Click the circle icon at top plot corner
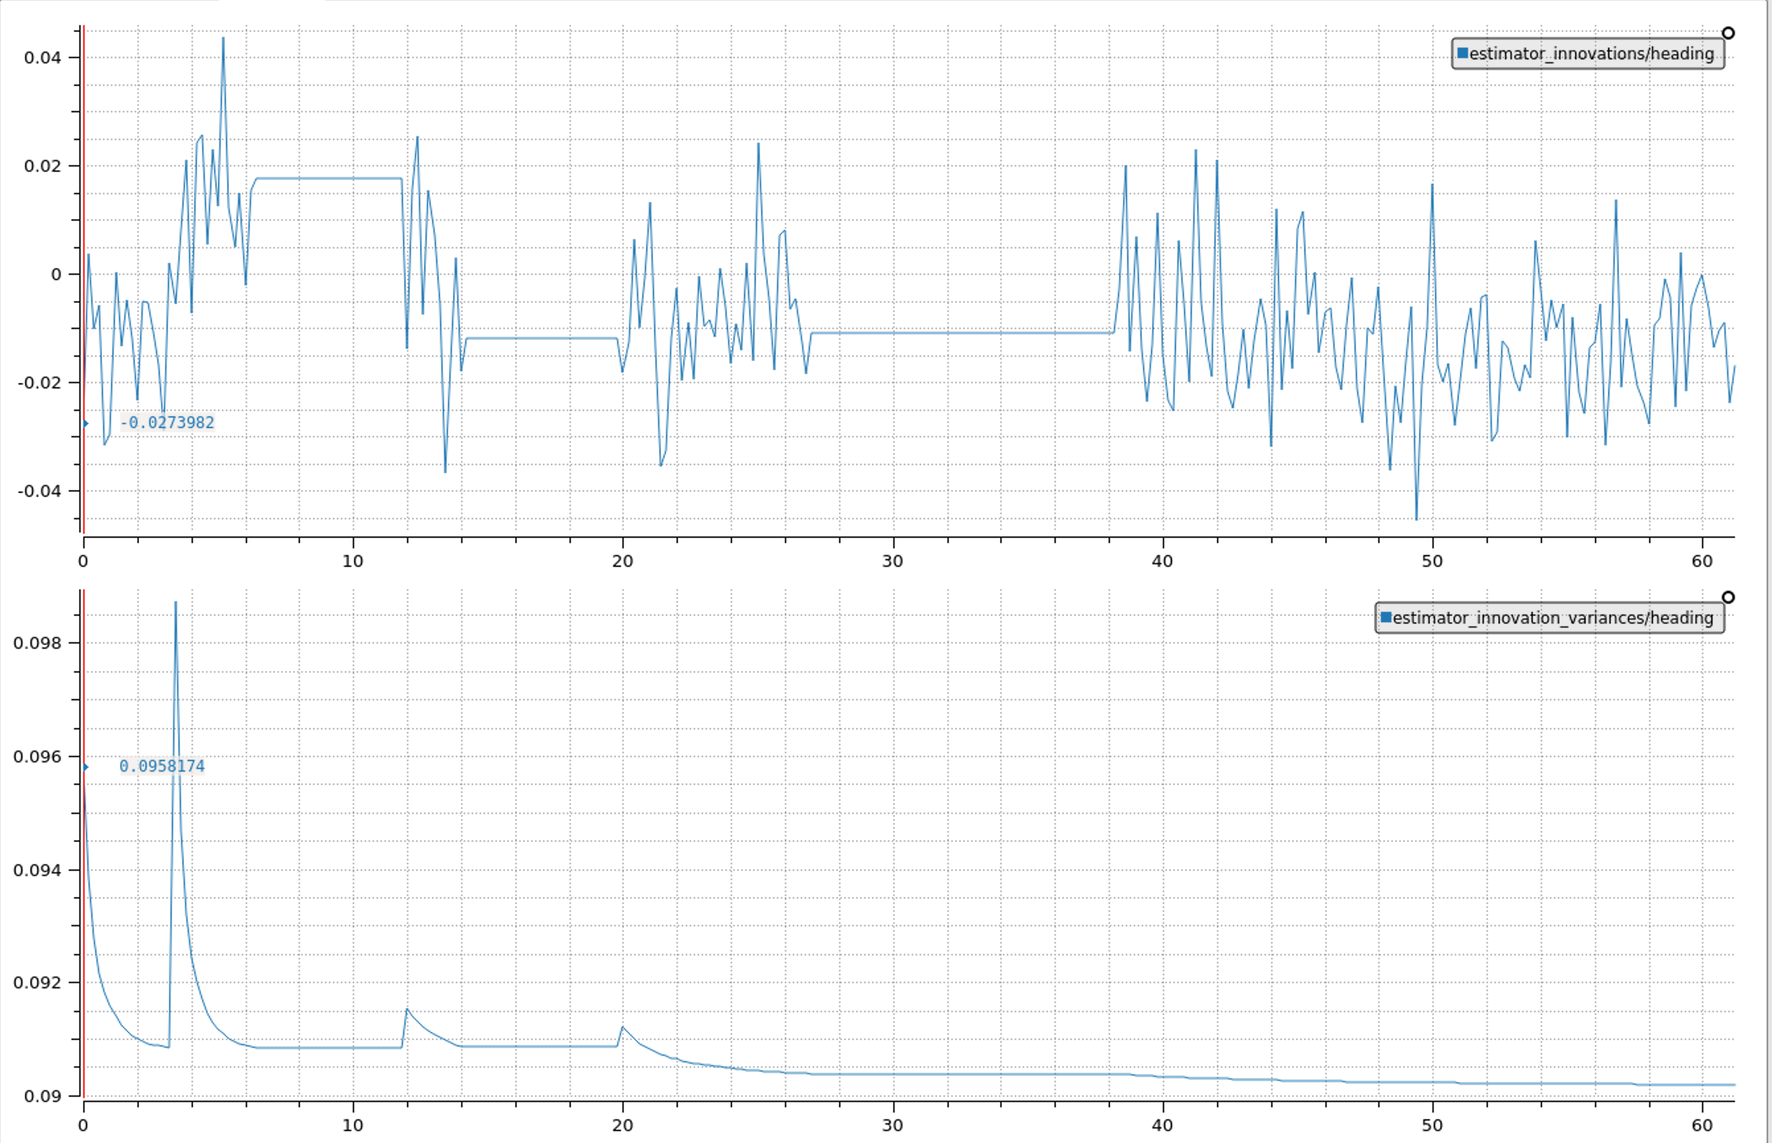The height and width of the screenshot is (1143, 1772). click(1728, 32)
